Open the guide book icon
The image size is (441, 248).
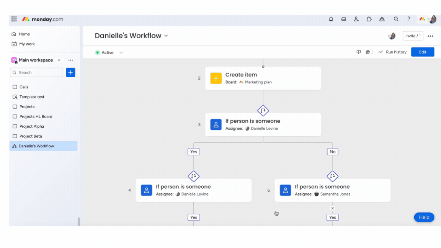359,52
